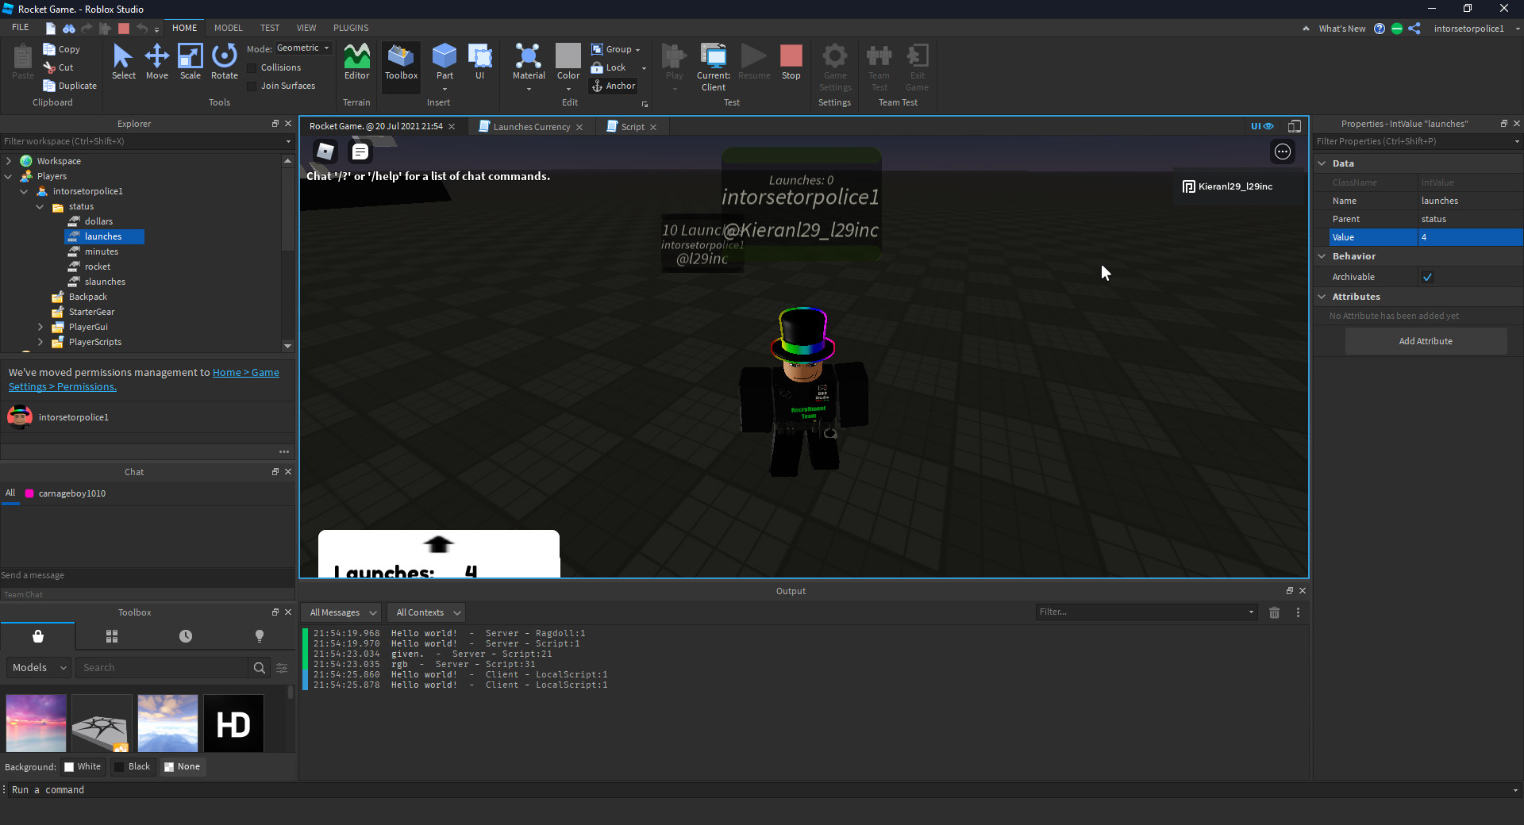The image size is (1524, 825).
Task: Click Duplicate in Clipboard group
Action: tap(70, 86)
